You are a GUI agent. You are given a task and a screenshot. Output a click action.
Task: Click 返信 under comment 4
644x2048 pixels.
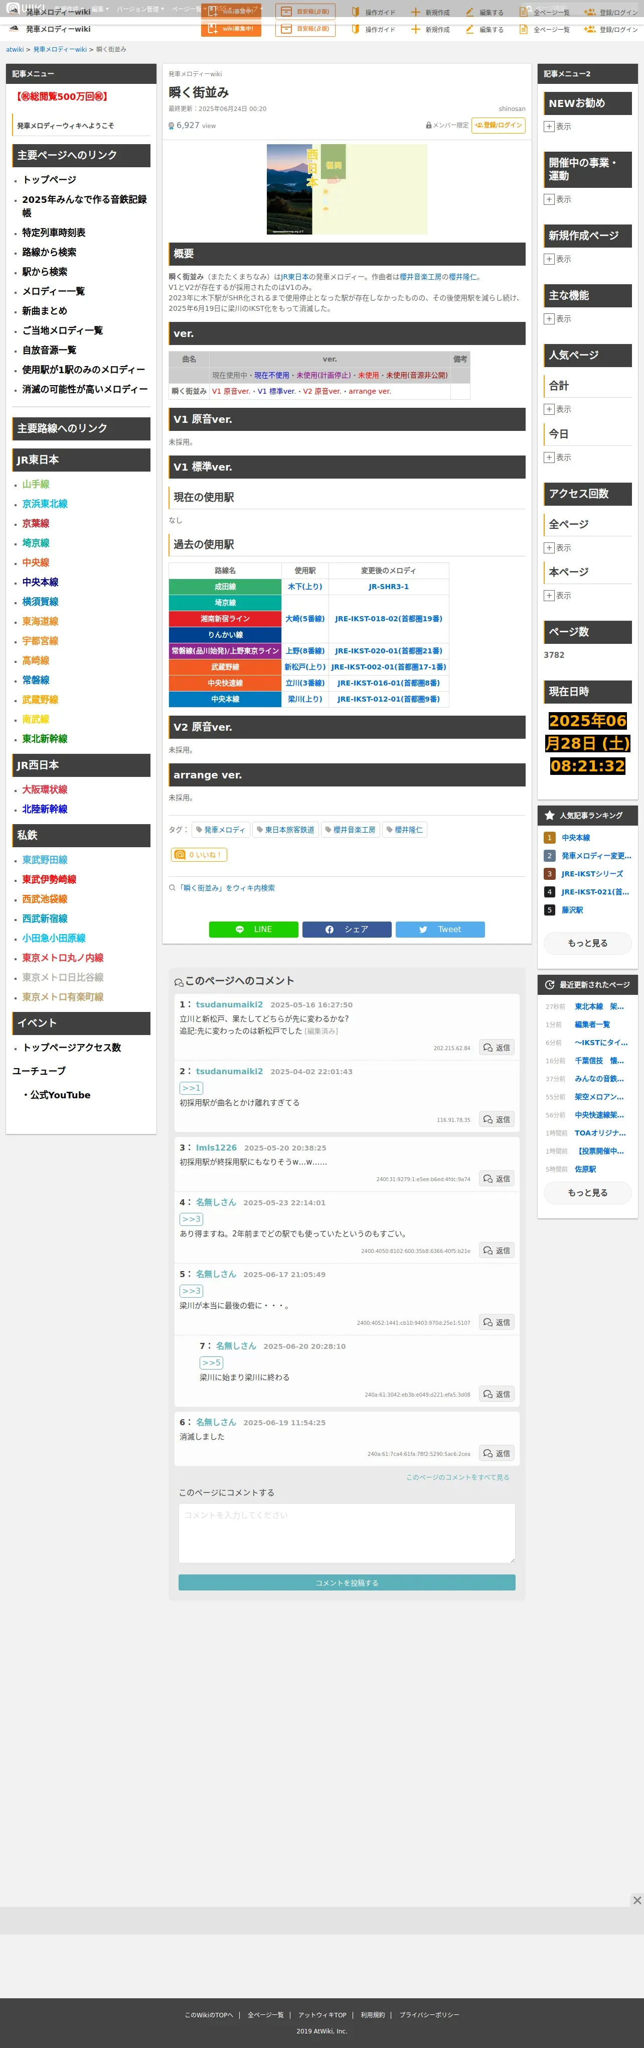coord(497,1250)
